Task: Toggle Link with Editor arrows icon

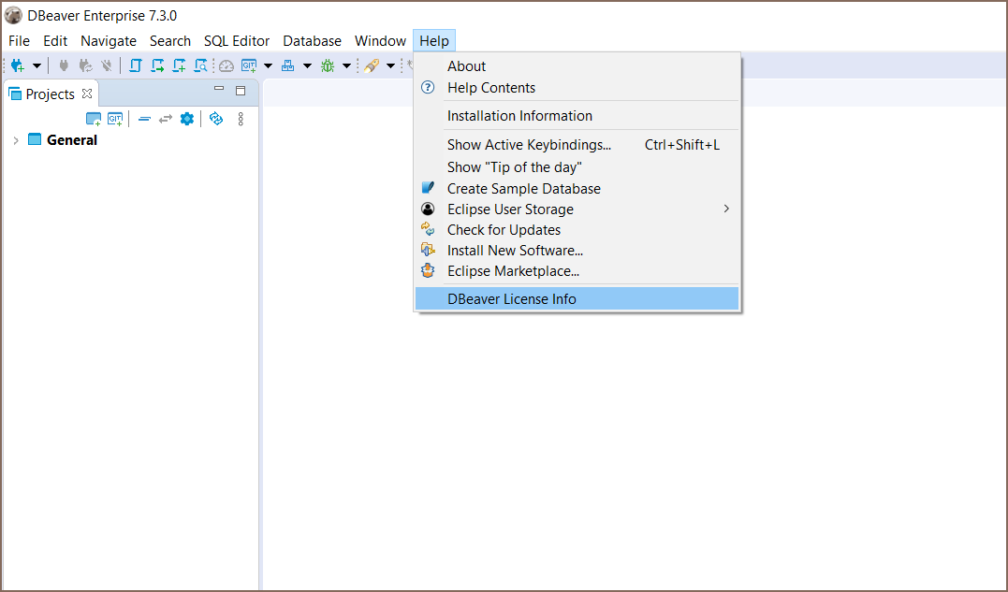Action: 166,119
